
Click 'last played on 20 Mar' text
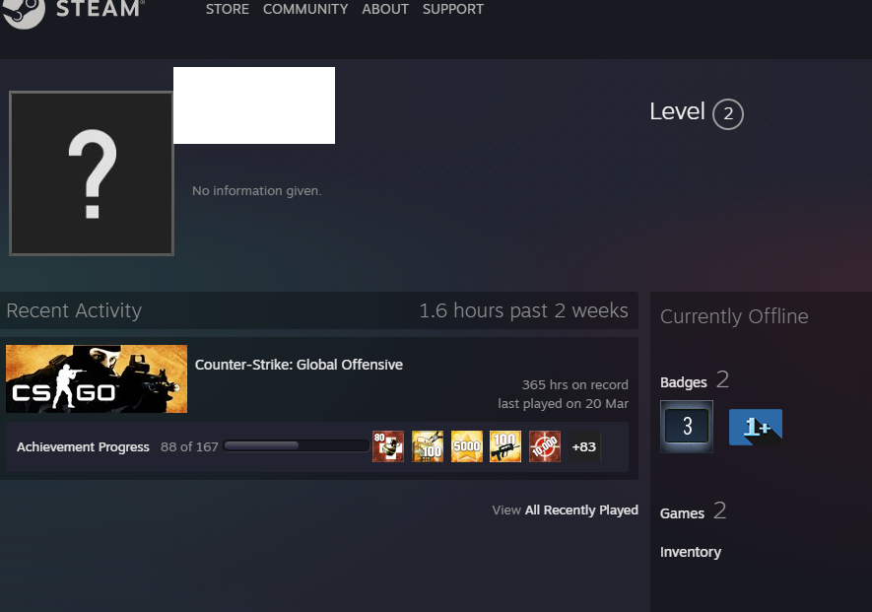tap(563, 404)
